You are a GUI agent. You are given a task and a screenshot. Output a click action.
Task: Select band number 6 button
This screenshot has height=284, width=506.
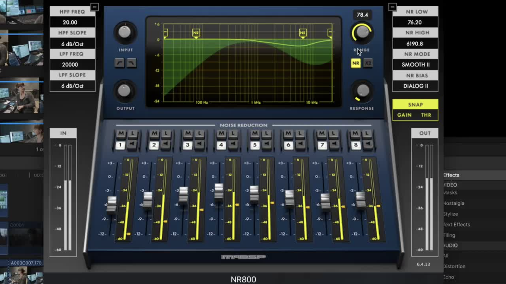point(288,145)
